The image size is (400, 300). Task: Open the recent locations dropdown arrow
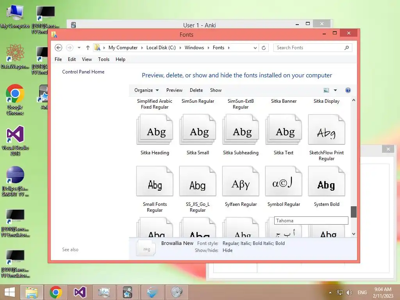pyautogui.click(x=79, y=48)
